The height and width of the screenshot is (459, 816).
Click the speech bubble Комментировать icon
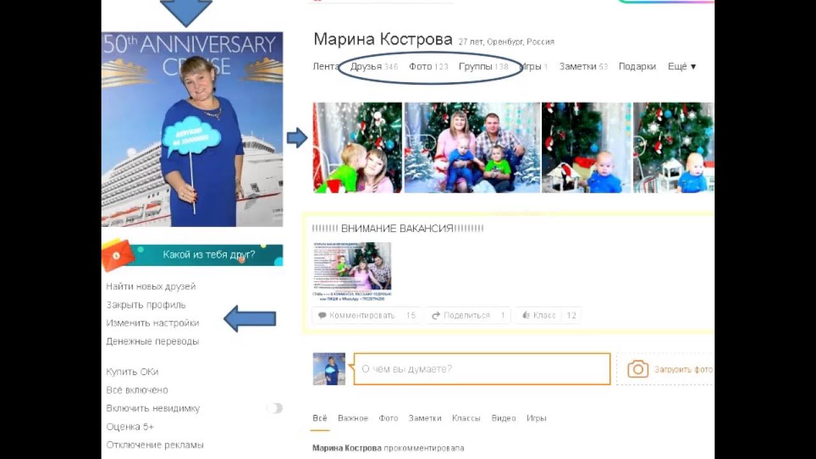point(323,316)
